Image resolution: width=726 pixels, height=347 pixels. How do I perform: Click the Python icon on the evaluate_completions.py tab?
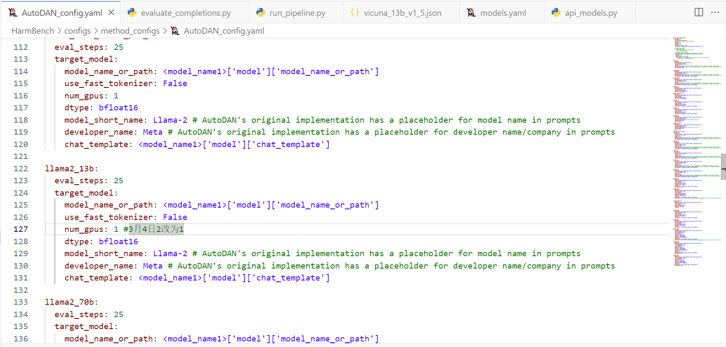[132, 13]
